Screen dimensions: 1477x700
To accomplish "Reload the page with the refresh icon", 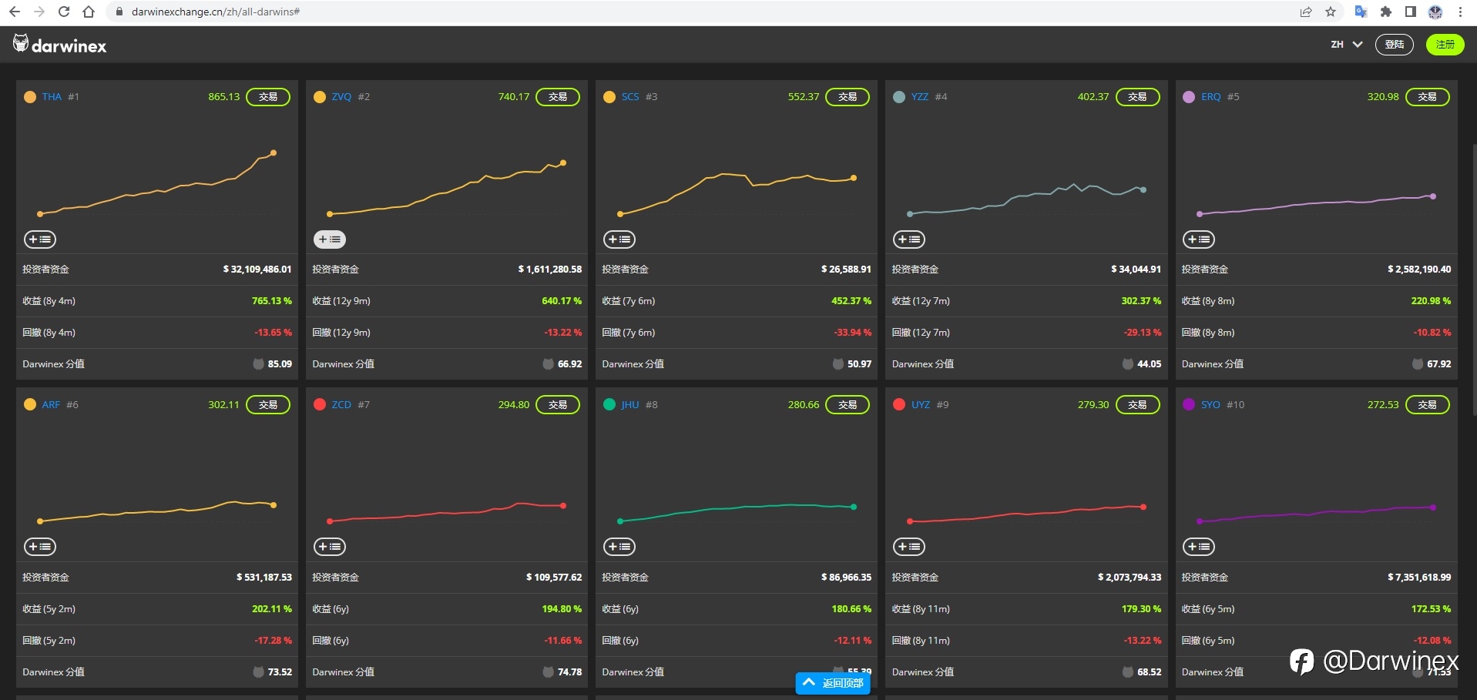I will (64, 12).
